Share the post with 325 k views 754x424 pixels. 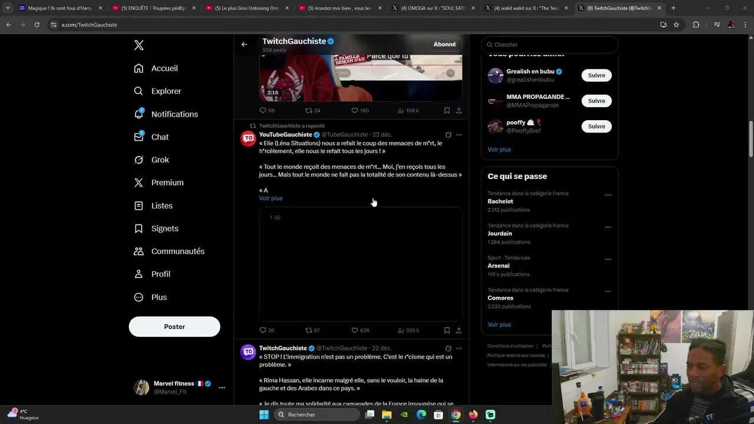[458, 330]
